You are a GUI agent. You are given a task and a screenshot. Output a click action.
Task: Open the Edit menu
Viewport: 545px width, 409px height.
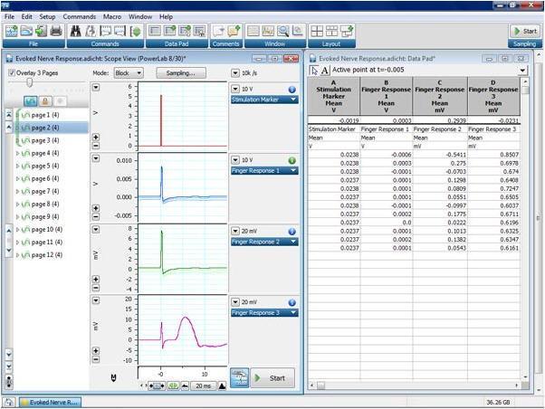(27, 16)
